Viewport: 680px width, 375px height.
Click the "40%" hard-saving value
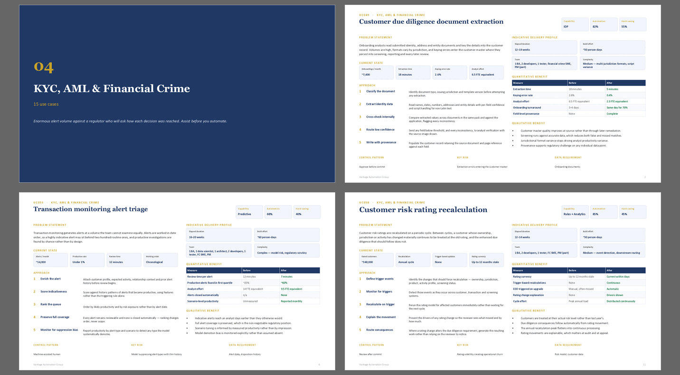pyautogui.click(x=299, y=214)
